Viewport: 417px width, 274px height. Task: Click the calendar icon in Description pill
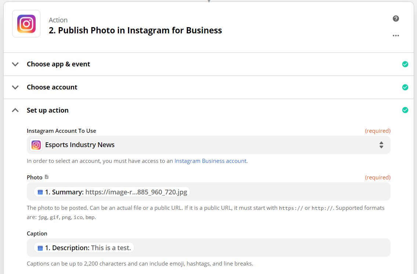[40, 248]
